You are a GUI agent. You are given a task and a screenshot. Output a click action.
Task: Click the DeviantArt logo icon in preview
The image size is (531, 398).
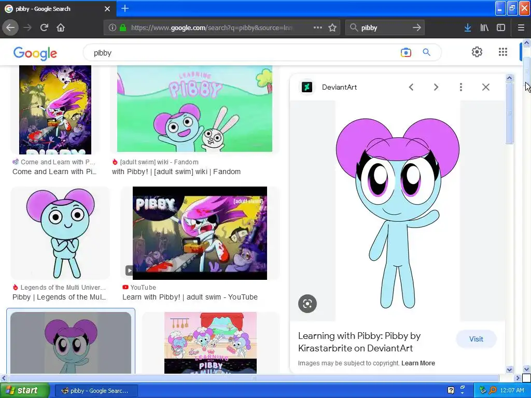click(307, 87)
